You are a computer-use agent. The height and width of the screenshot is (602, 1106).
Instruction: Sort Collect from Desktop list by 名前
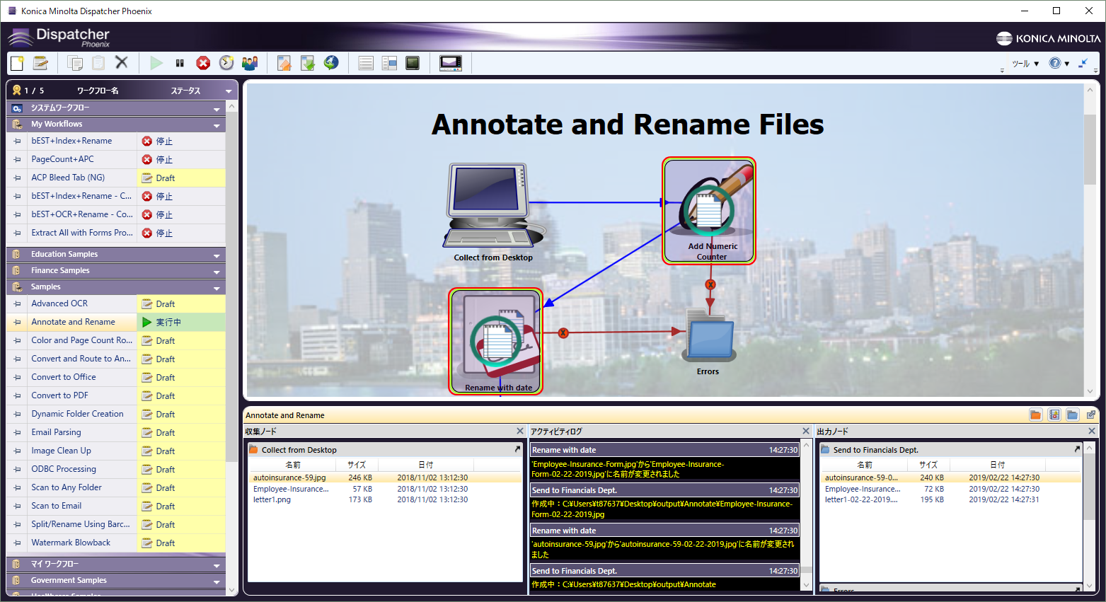point(293,465)
